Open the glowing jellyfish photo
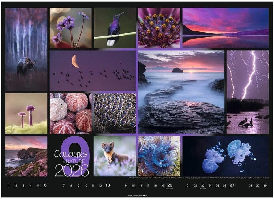This screenshot has width=274, height=200. tap(225, 156)
